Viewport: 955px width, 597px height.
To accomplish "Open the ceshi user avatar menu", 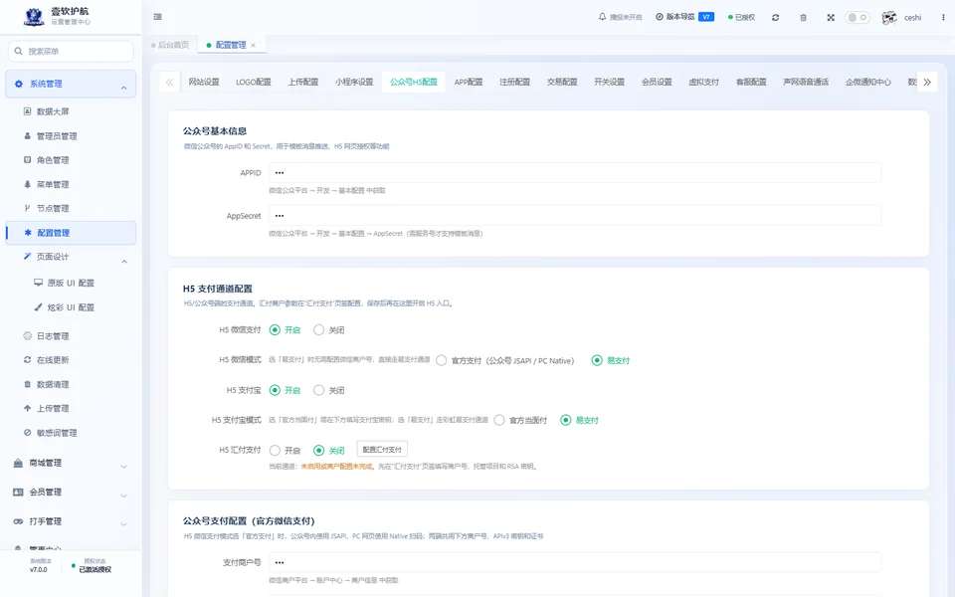I will pyautogui.click(x=901, y=18).
